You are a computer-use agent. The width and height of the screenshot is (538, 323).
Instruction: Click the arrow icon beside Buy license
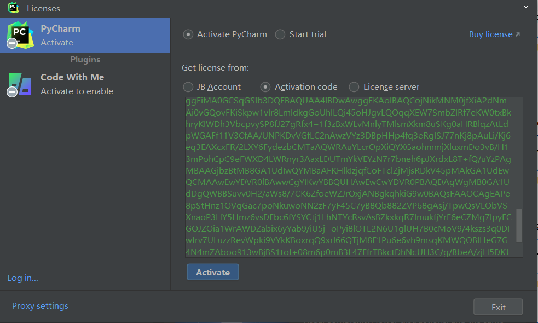(518, 34)
